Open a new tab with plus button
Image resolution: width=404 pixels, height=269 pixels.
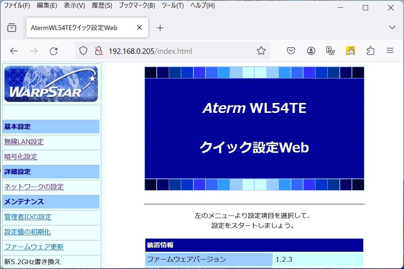point(160,28)
